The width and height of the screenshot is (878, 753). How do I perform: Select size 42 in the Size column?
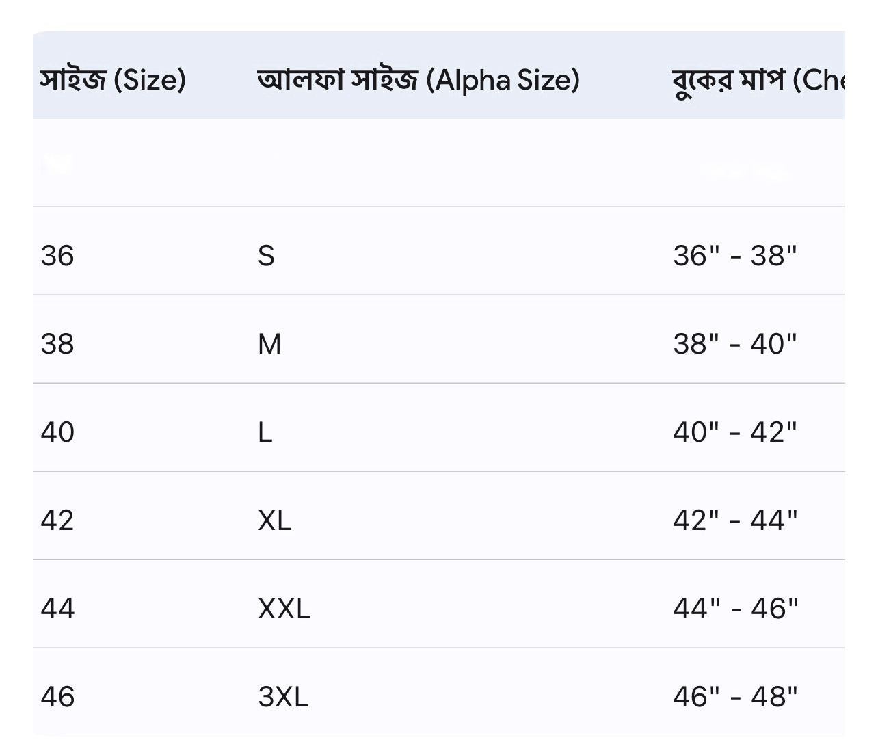pos(57,520)
